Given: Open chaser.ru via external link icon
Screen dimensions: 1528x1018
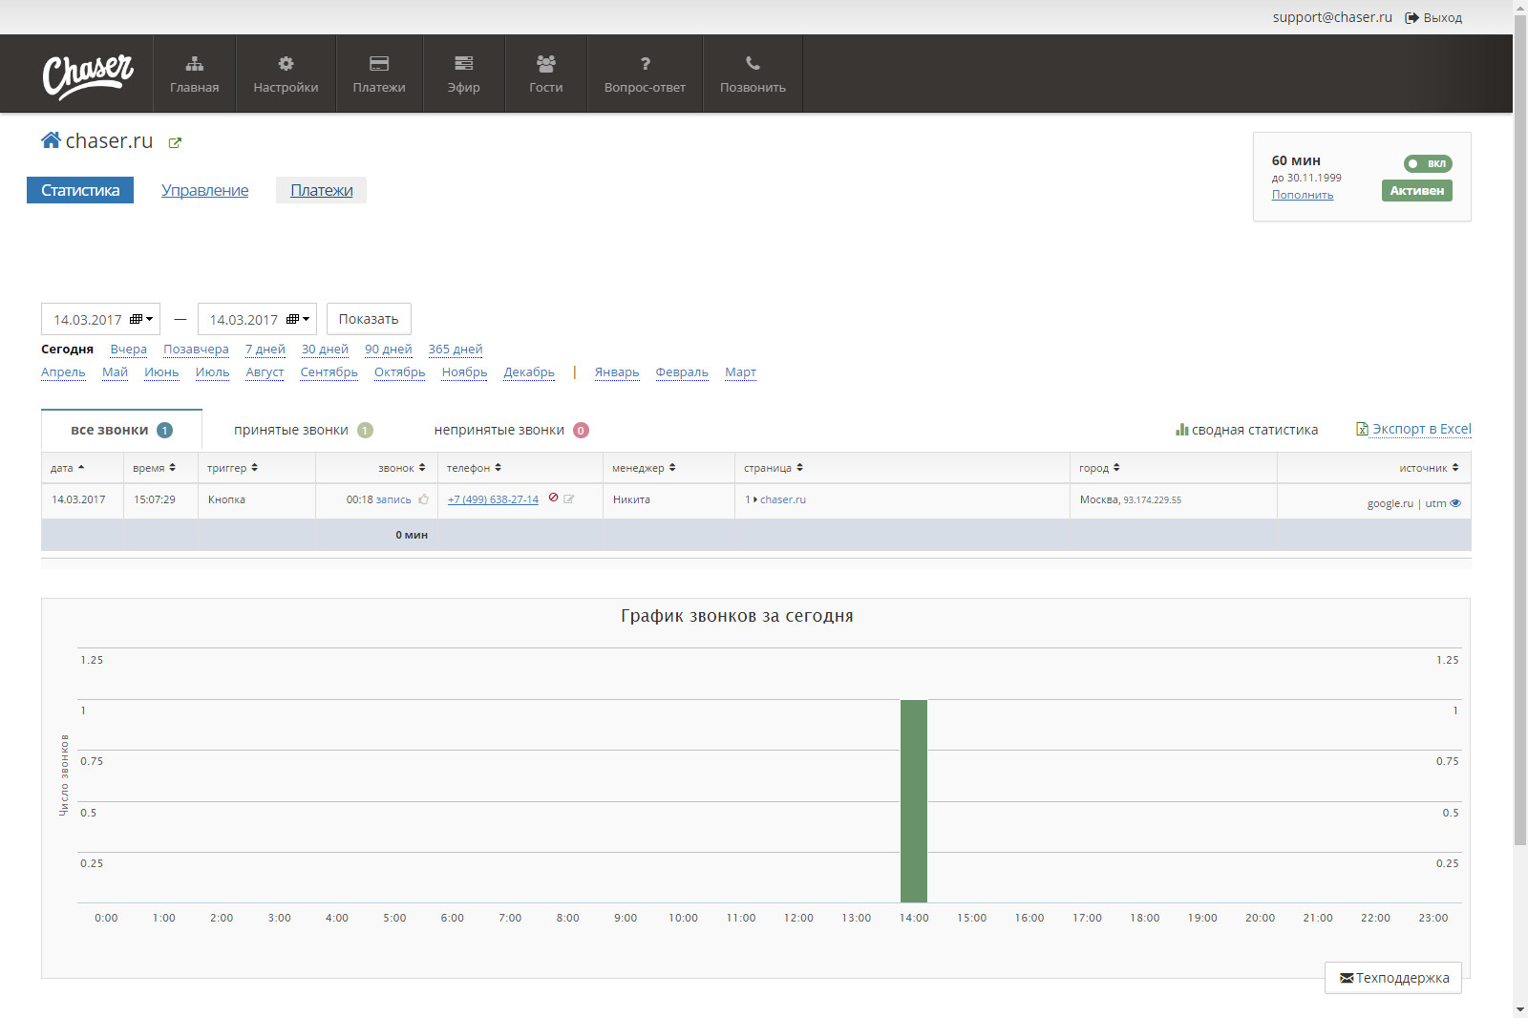Looking at the screenshot, I should coord(175,143).
